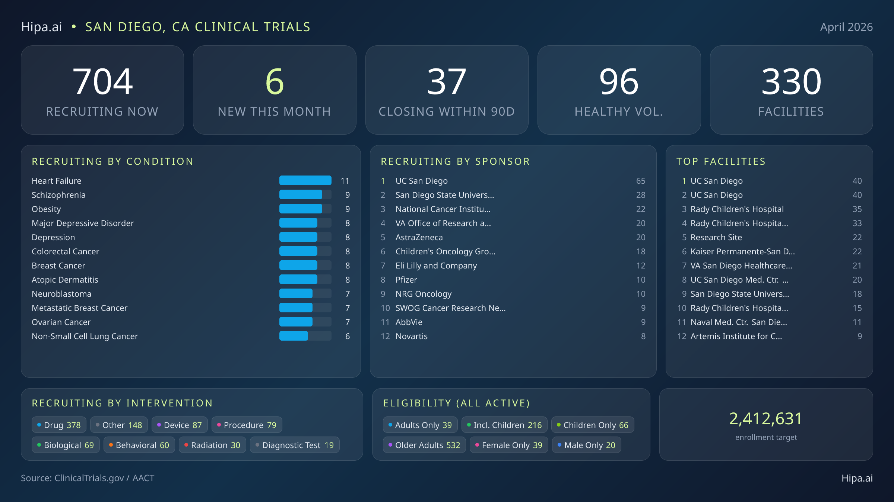Select the Other 148 chip

119,425
